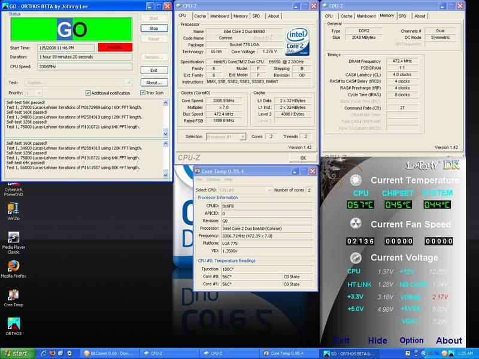This screenshot has width=479, height=359.
Task: Open the CyberLink PowerDVD desktop icon
Action: point(13,189)
